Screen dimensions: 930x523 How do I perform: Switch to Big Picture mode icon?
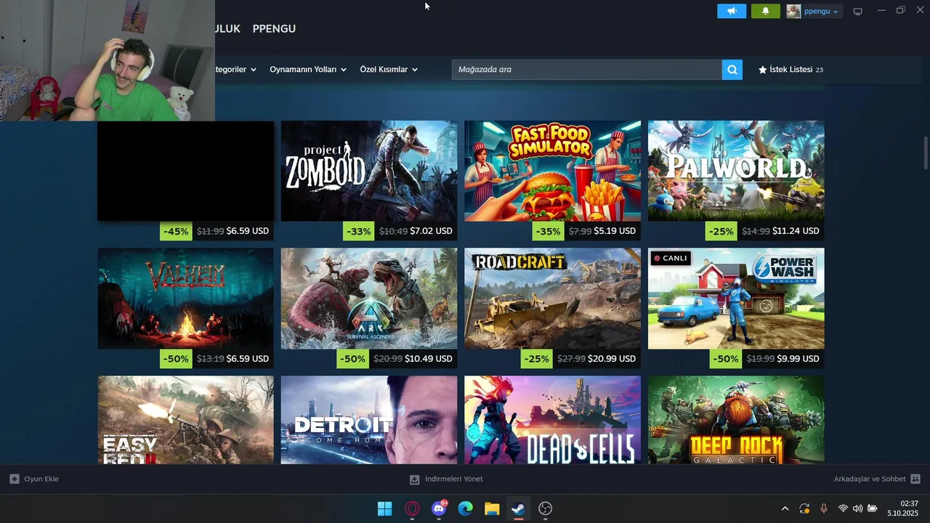[x=857, y=11]
